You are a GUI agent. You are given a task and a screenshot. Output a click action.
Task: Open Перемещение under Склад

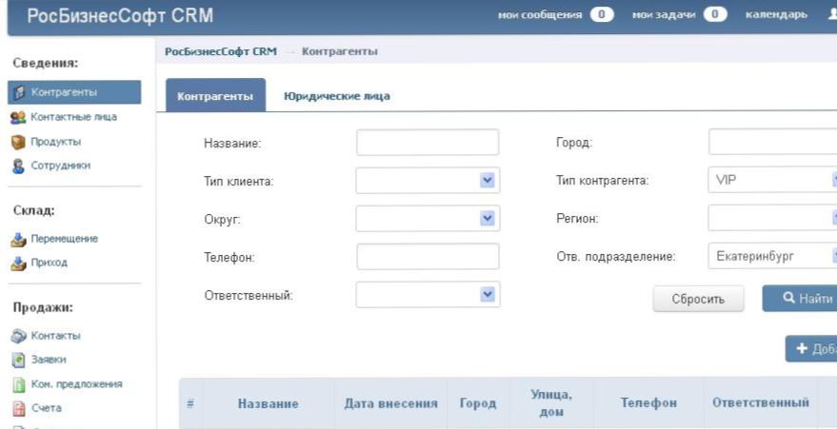click(x=64, y=238)
